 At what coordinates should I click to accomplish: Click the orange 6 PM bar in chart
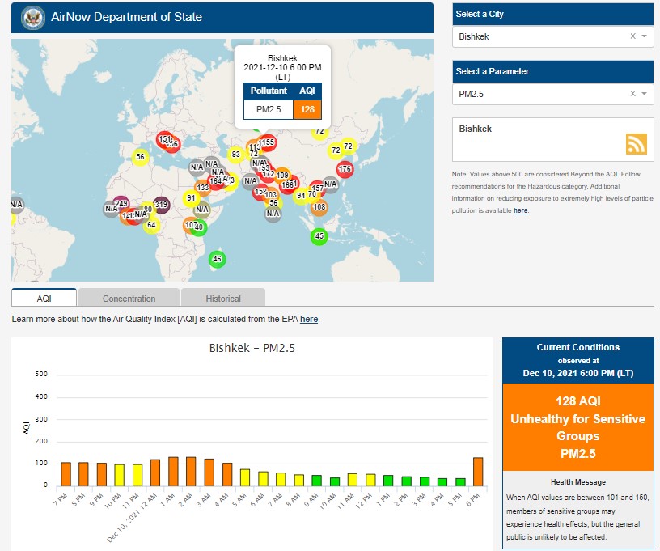pyautogui.click(x=478, y=472)
